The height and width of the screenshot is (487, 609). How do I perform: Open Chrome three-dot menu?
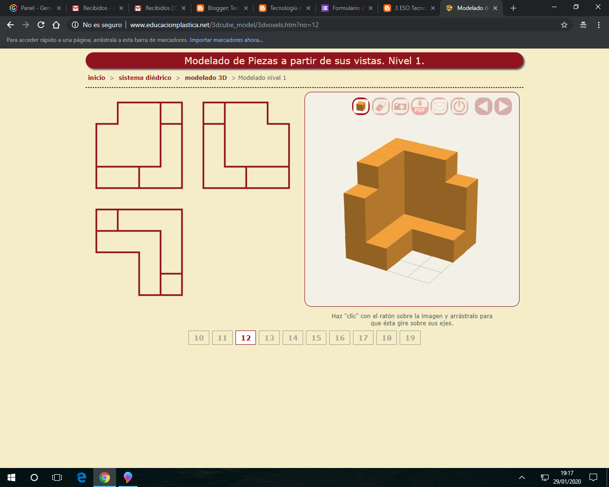click(599, 25)
